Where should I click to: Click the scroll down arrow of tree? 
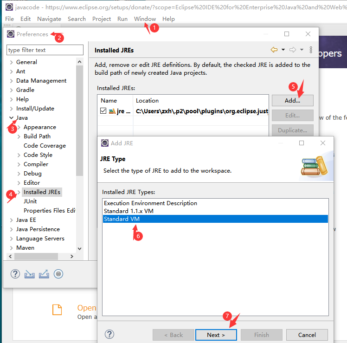pyautogui.click(x=79, y=249)
